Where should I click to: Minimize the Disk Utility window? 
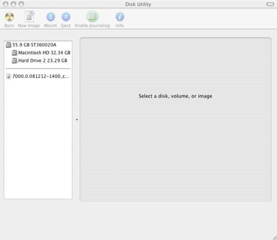(x=13, y=4)
